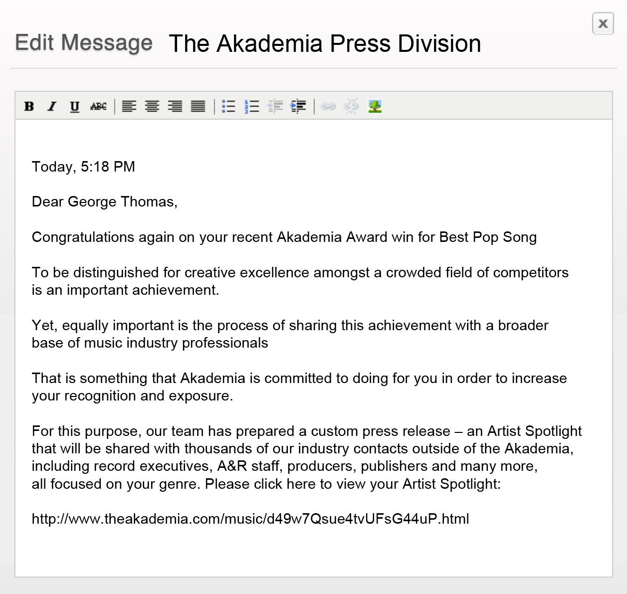The height and width of the screenshot is (594, 627).
Task: Insert an image with tree picture icon
Action: pos(375,106)
